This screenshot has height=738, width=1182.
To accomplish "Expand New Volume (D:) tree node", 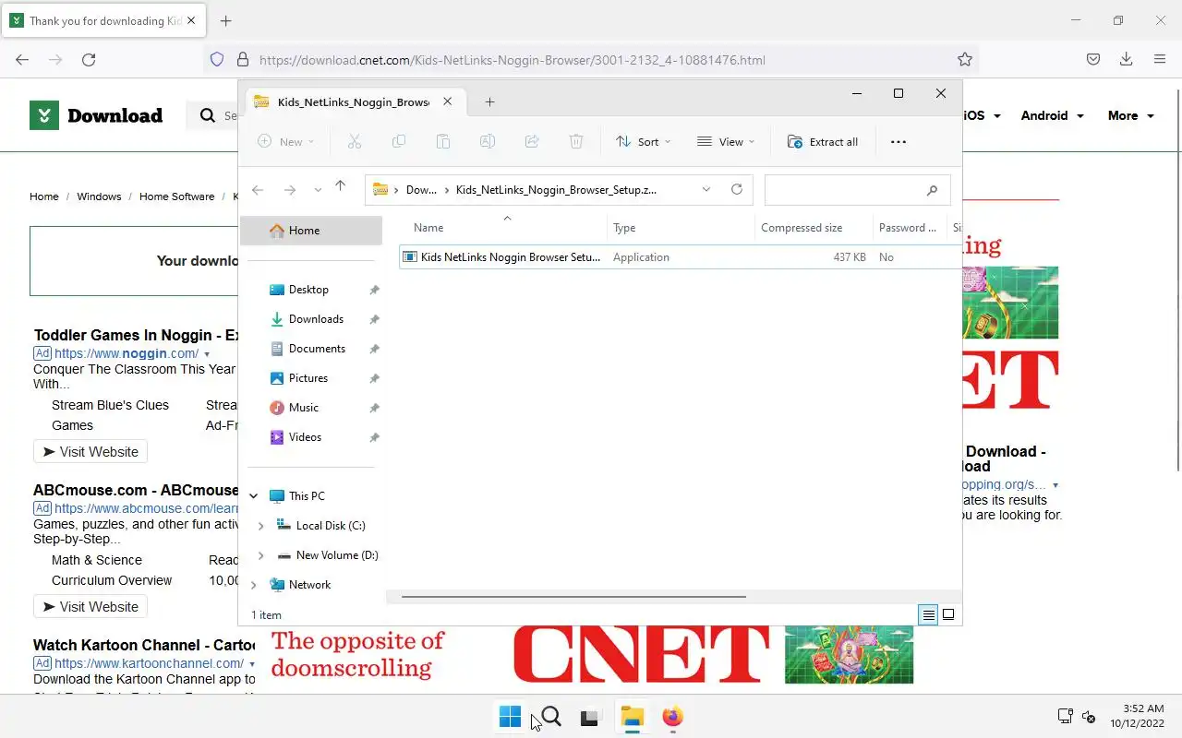I will tap(260, 555).
